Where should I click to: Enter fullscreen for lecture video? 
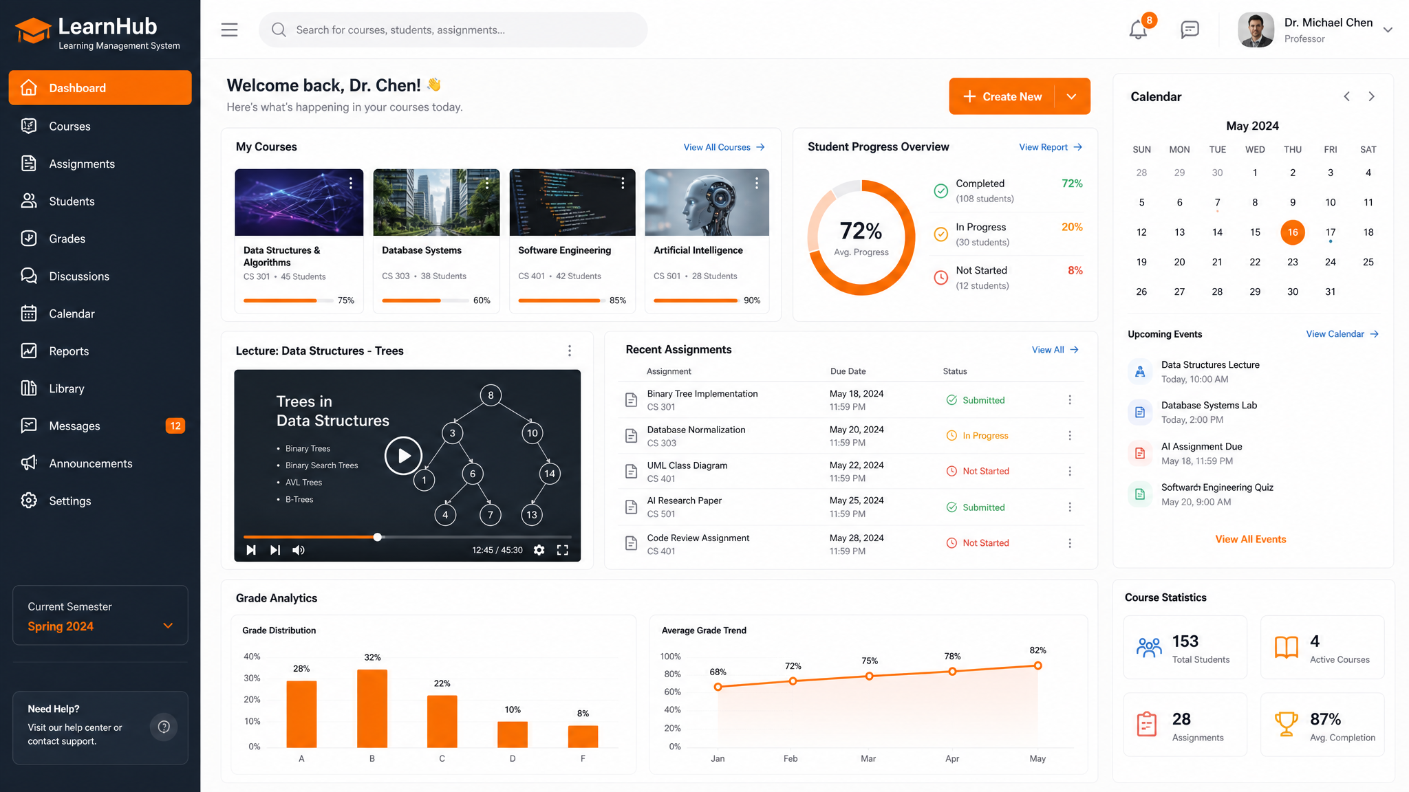(563, 550)
